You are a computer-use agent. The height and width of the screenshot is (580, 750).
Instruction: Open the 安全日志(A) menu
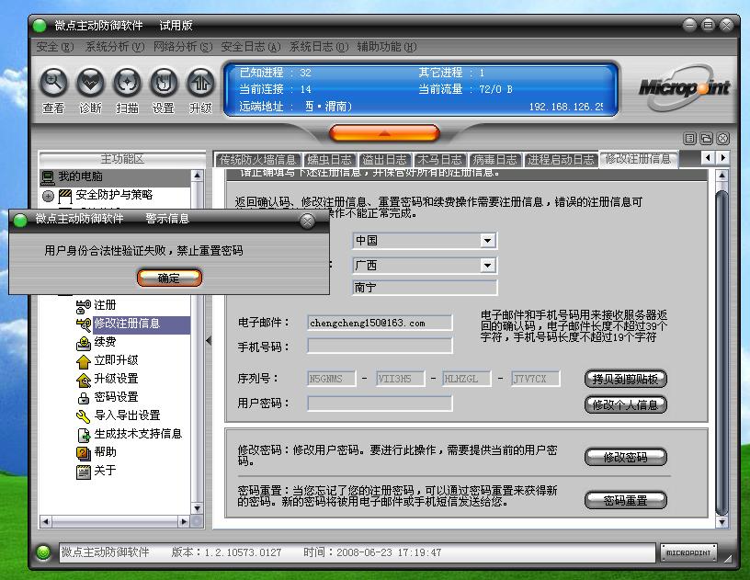[251, 47]
